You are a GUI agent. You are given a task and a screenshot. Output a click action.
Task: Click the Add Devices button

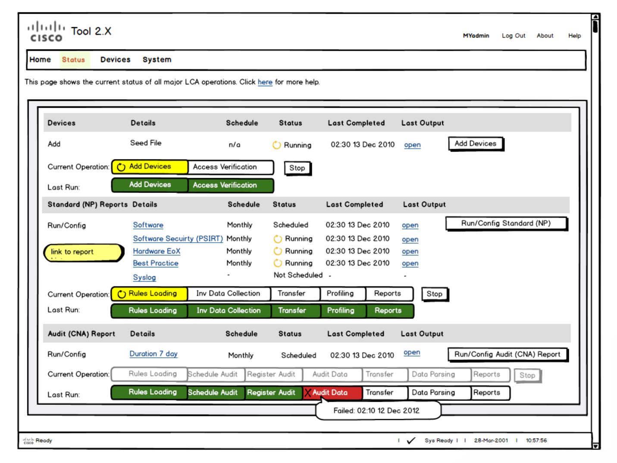pyautogui.click(x=476, y=144)
